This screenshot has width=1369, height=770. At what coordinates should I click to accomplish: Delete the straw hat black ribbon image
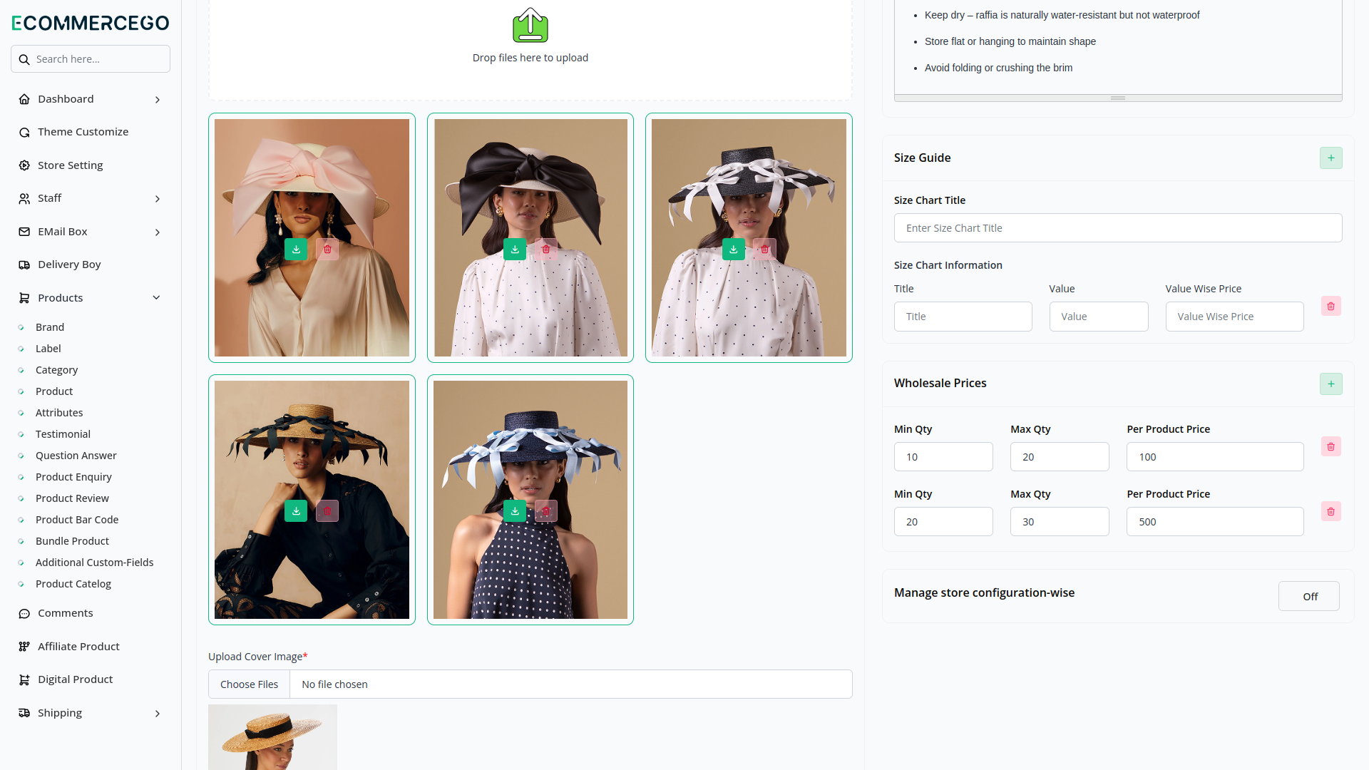[327, 511]
